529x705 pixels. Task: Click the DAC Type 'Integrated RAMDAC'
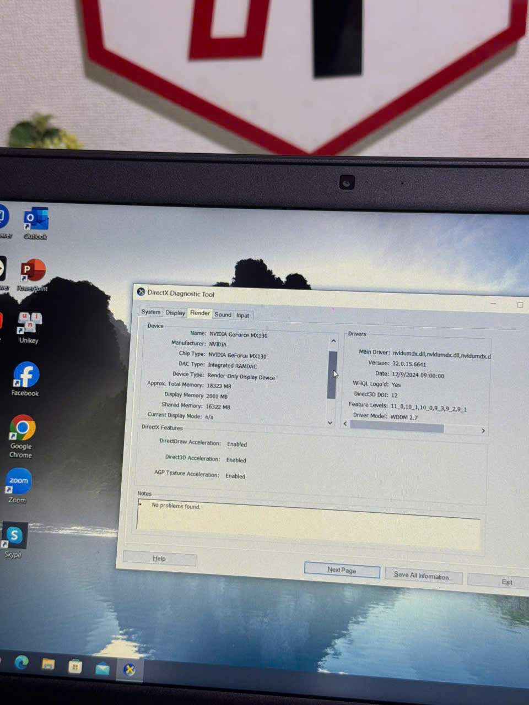(x=233, y=366)
